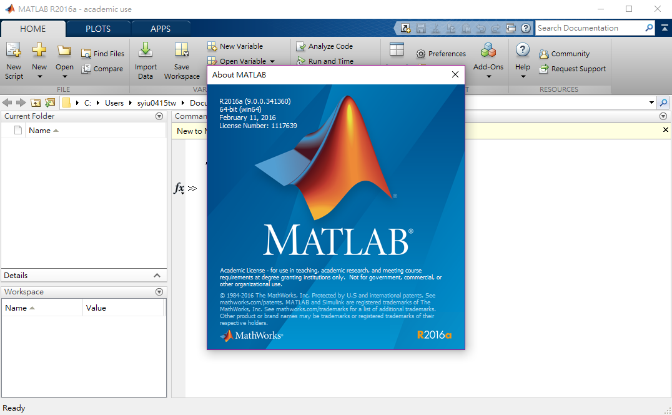Click the Add-Ons cubes icon
The width and height of the screenshot is (672, 415).
pos(488,50)
